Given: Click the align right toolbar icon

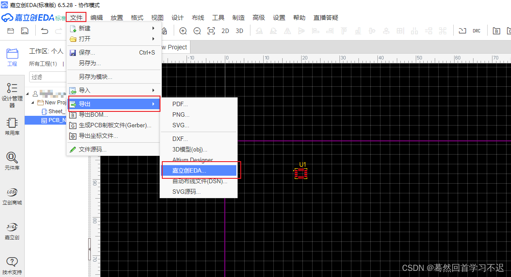Looking at the screenshot, I should 330,31.
